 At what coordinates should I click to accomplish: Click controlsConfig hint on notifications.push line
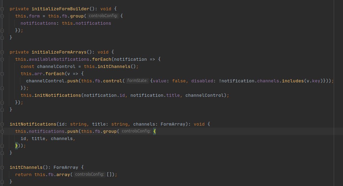tap(136, 131)
